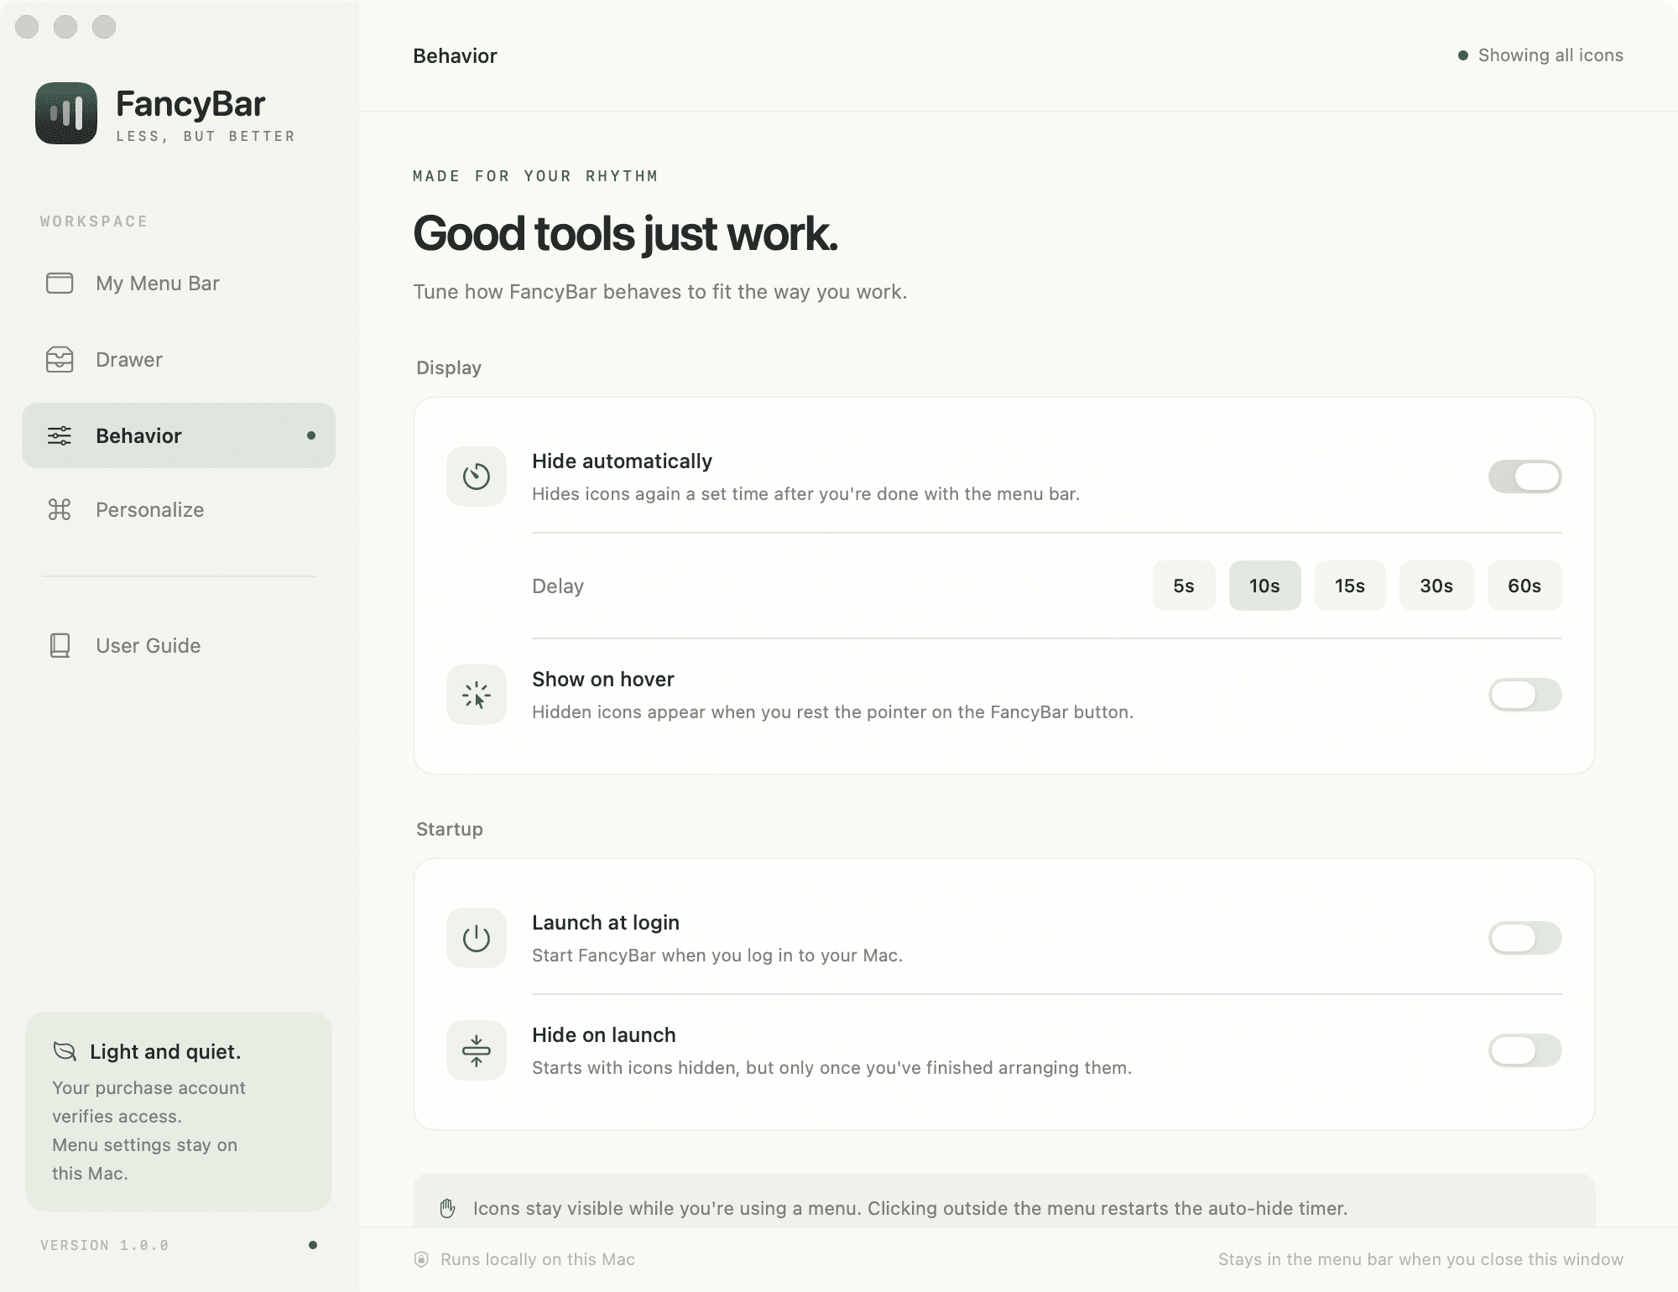Click the Personalize command-key icon
The height and width of the screenshot is (1292, 1678).
tap(60, 509)
